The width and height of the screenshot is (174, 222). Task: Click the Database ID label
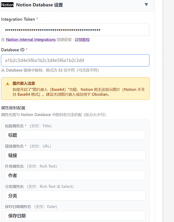13,50
